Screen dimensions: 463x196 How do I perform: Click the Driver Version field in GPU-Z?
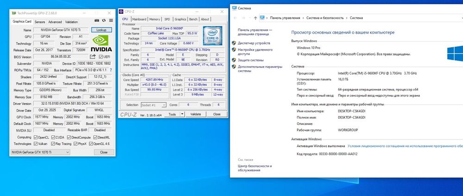[x=72, y=104]
